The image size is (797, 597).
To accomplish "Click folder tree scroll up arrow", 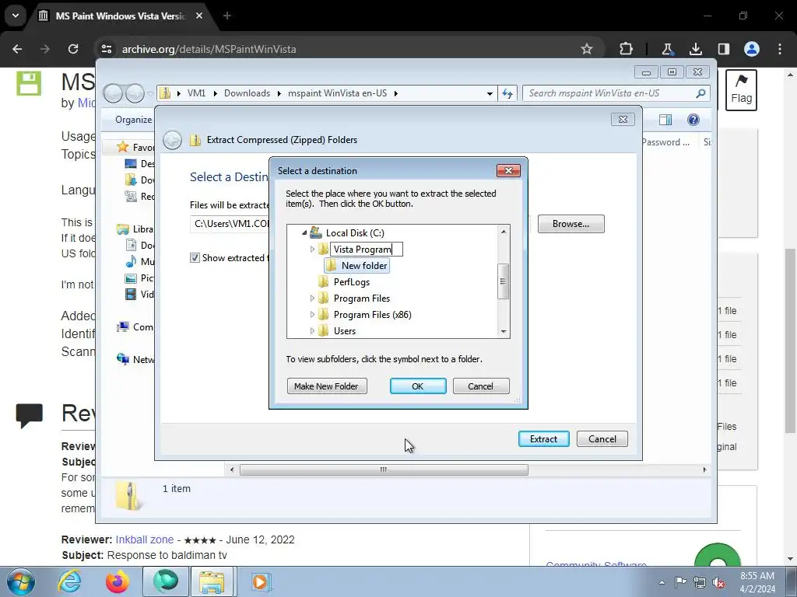I will 504,232.
